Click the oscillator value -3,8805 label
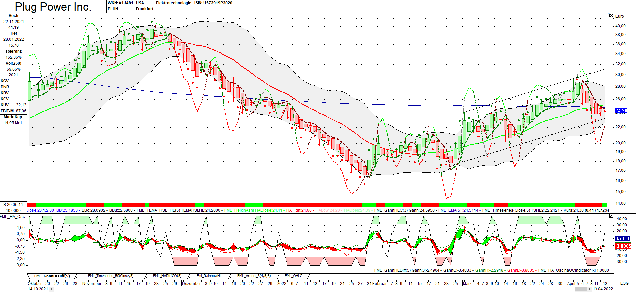The width and height of the screenshot is (636, 292). click(x=623, y=246)
